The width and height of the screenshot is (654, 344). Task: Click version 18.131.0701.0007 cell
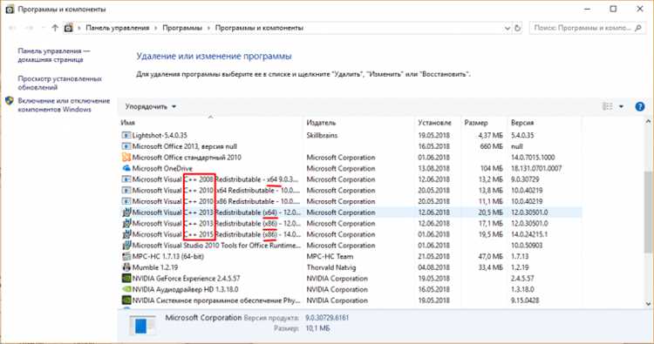pos(536,168)
